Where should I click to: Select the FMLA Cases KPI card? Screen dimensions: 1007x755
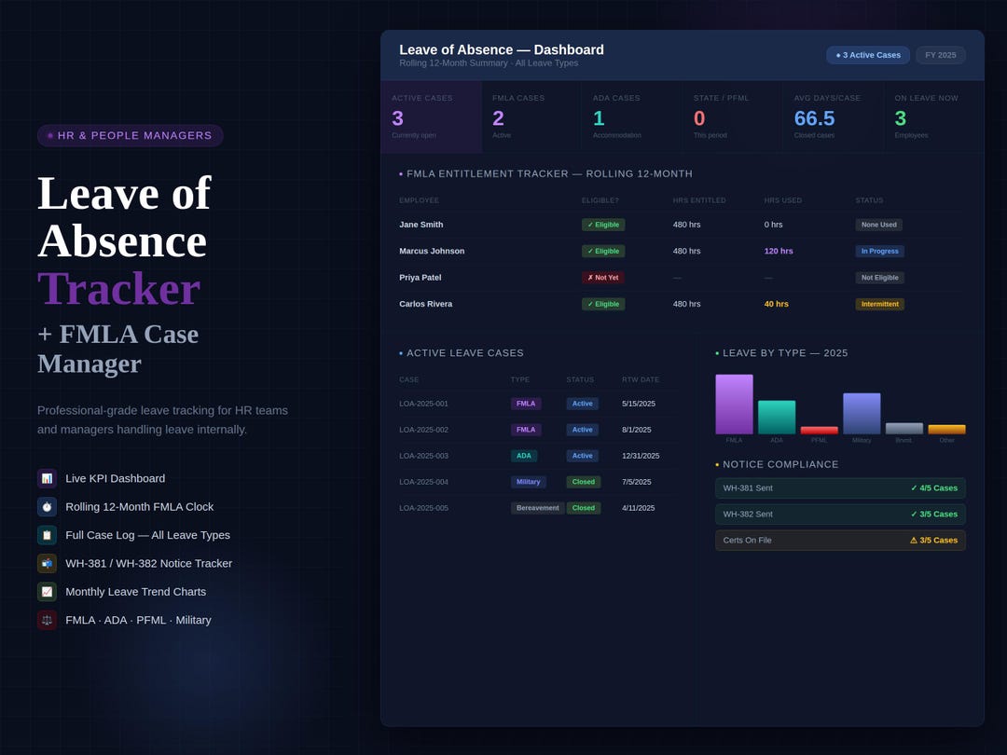[x=531, y=117]
